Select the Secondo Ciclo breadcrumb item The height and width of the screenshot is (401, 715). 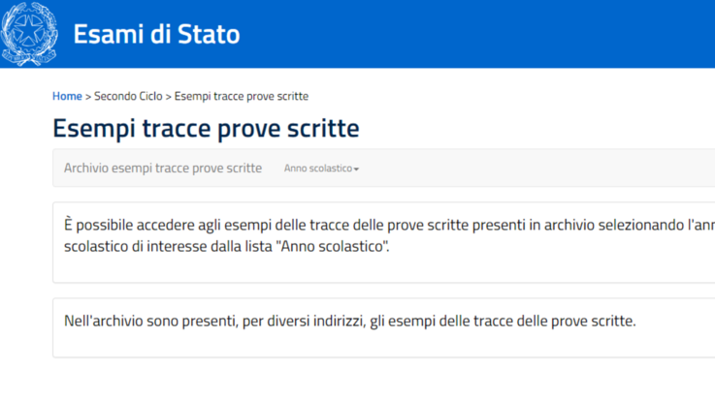[x=128, y=96]
